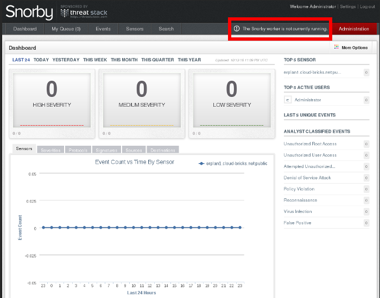380x298 pixels.
Task: Open Attempted Unauthorized... classification
Action: click(x=309, y=166)
